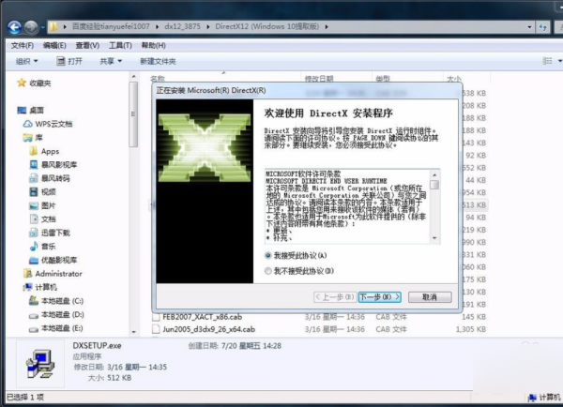Viewport: 563px width, 407px height.
Task: Select FEB2007_XACT_x86.cab file
Action: pos(202,317)
